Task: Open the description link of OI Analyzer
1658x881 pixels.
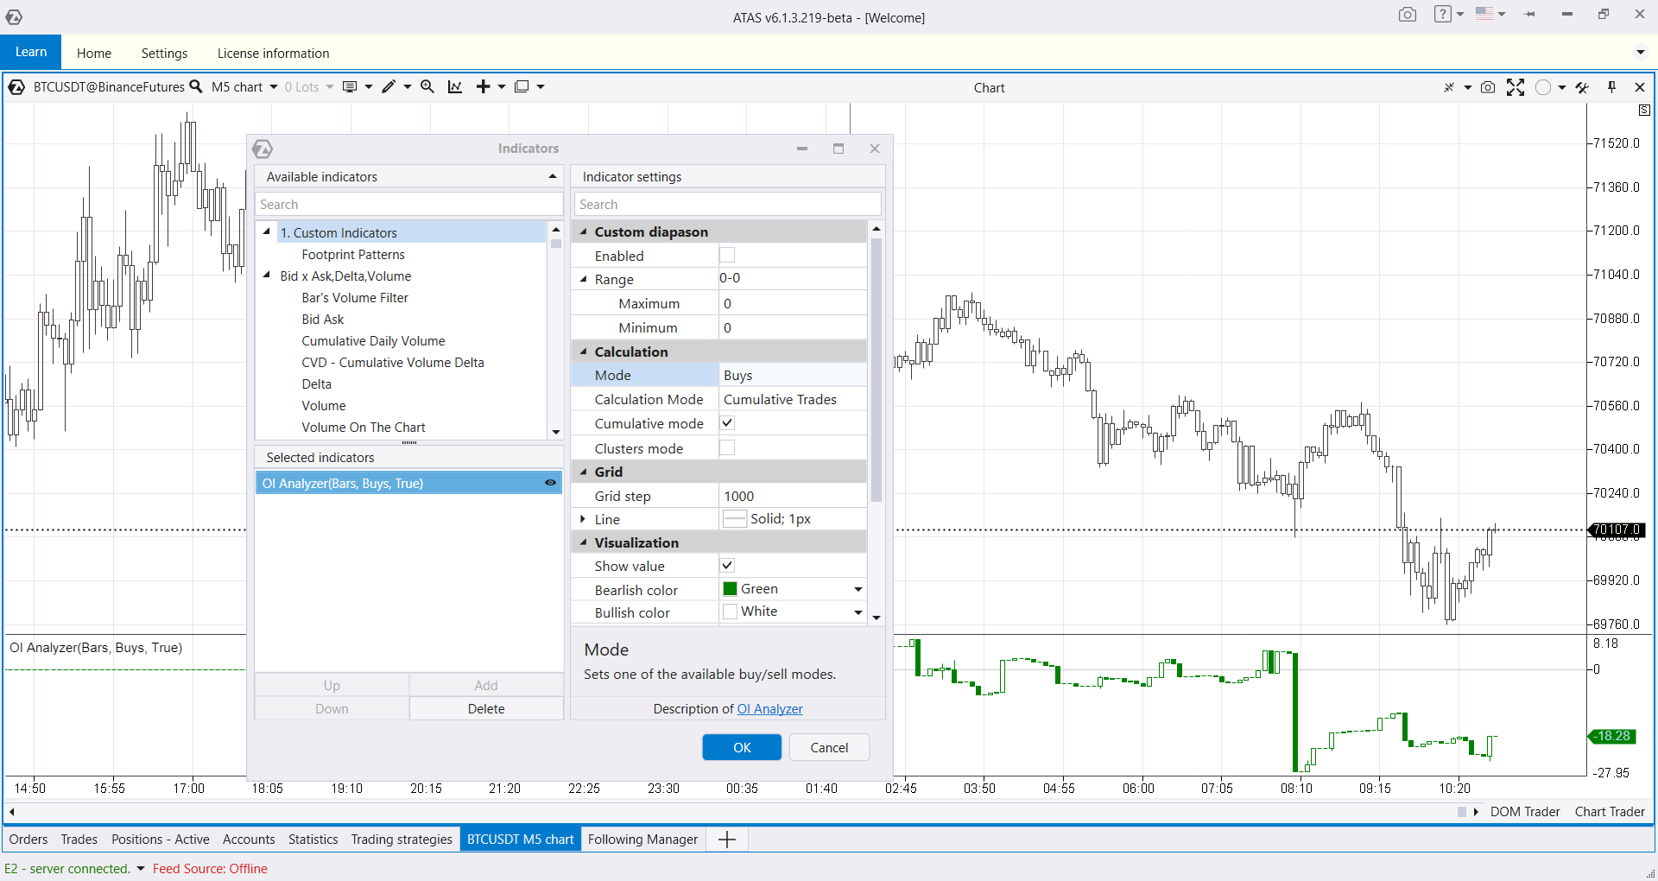Action: tap(769, 708)
